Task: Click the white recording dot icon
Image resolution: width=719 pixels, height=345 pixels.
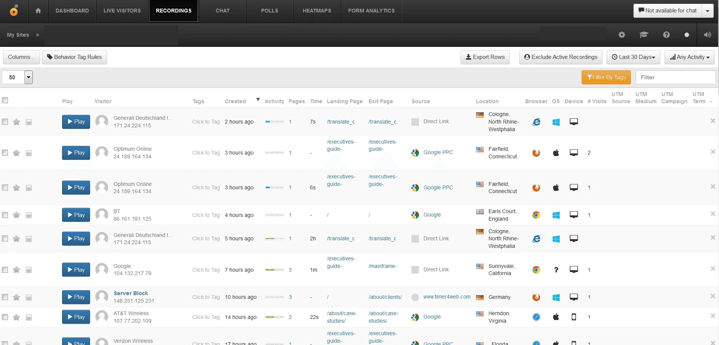Action: [687, 35]
